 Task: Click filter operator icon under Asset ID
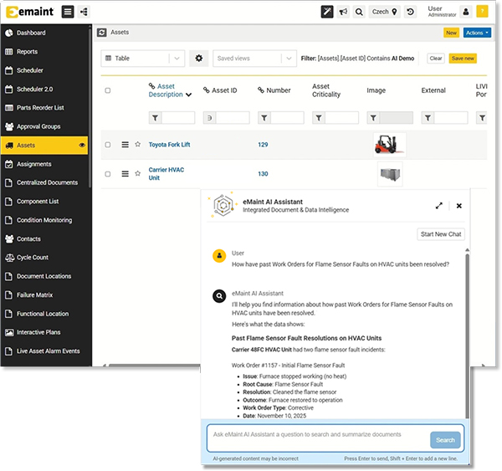210,118
